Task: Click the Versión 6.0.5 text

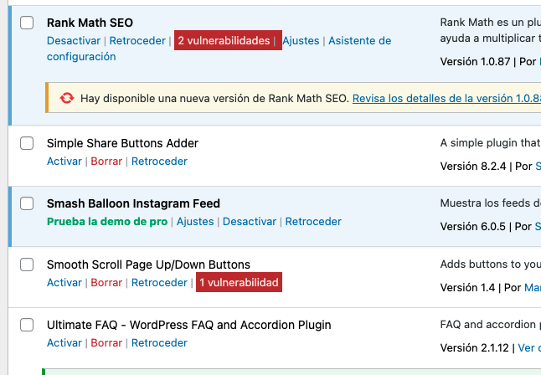Action: pos(472,227)
